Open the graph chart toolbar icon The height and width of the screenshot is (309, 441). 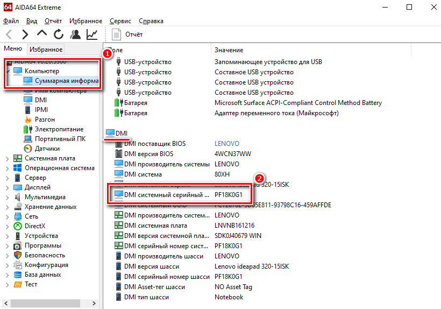(x=92, y=34)
